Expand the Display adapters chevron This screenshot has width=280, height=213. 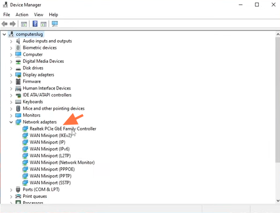click(x=11, y=75)
